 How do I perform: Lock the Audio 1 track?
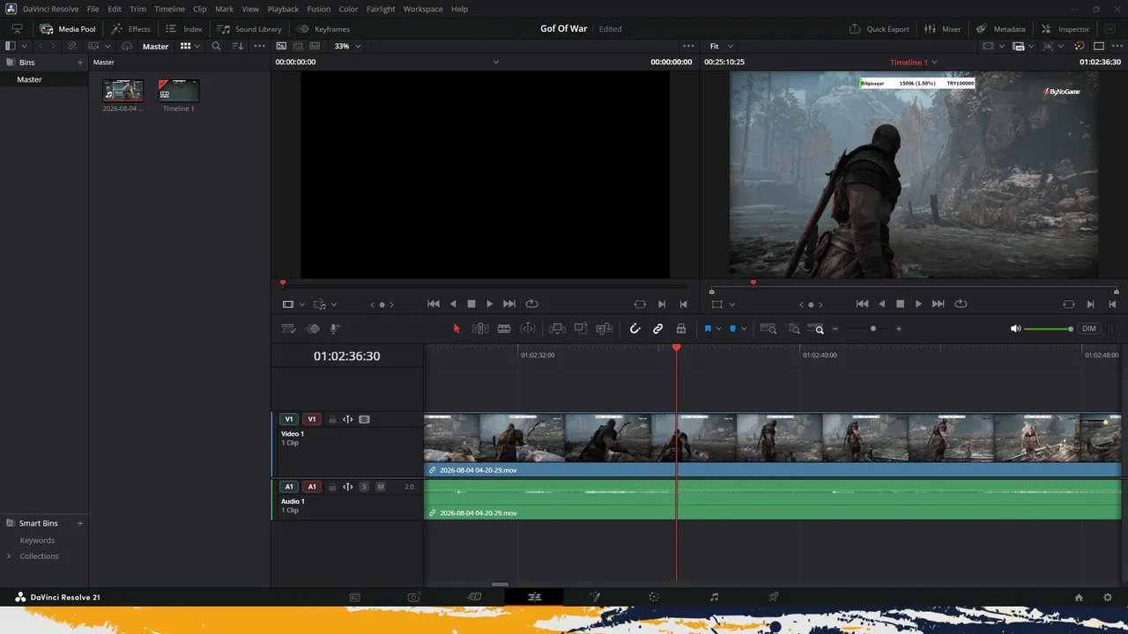pyautogui.click(x=332, y=486)
